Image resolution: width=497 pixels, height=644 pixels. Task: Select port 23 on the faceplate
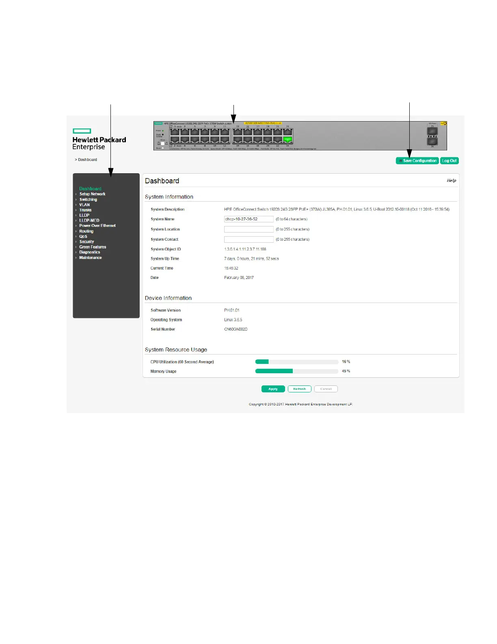pyautogui.click(x=288, y=133)
